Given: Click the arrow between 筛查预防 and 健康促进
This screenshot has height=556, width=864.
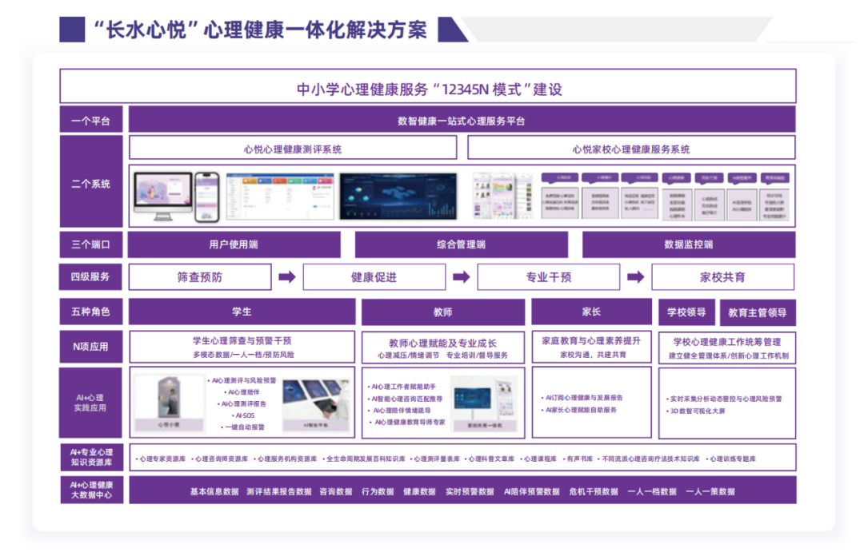Looking at the screenshot, I should click(286, 277).
